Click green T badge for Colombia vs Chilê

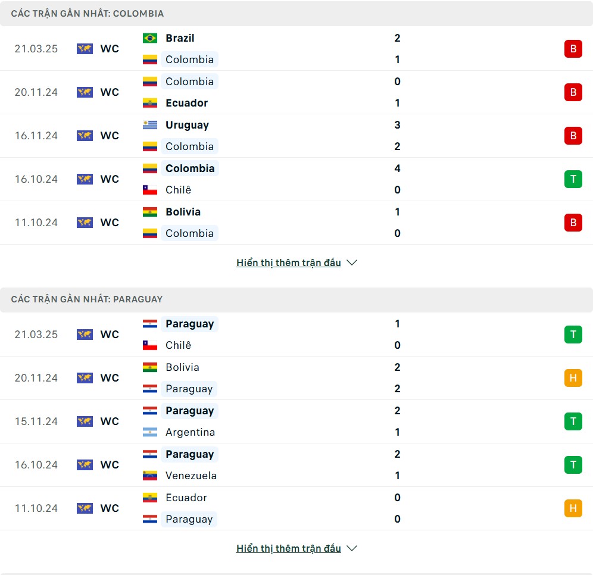573,179
